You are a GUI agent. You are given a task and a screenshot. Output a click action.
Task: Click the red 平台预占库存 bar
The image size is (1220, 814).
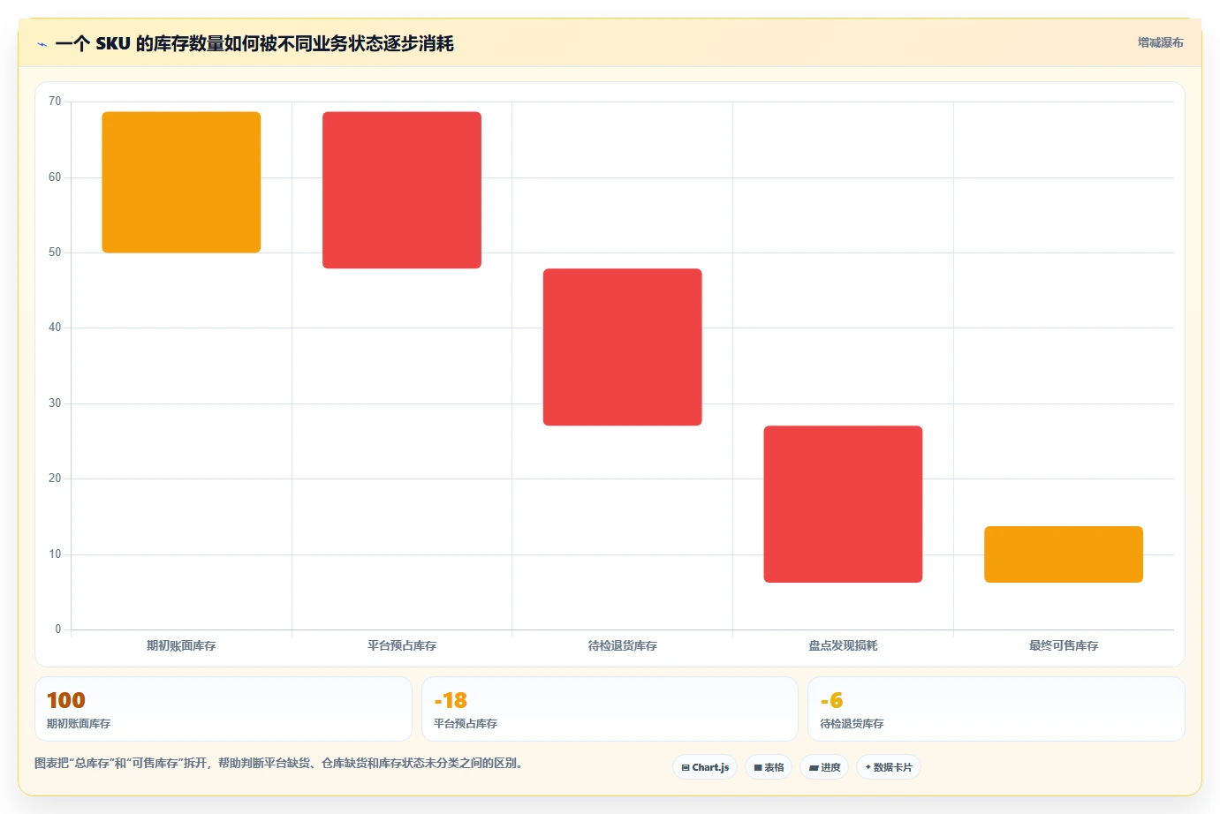(x=402, y=190)
